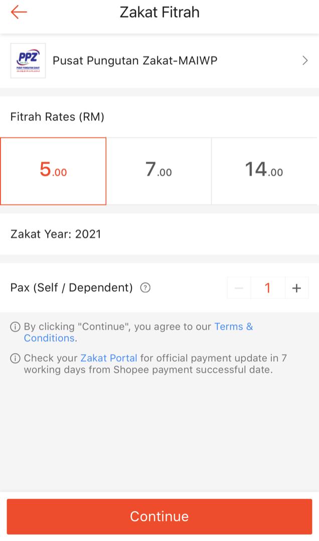Tap the pax quantity value 1

tap(268, 288)
